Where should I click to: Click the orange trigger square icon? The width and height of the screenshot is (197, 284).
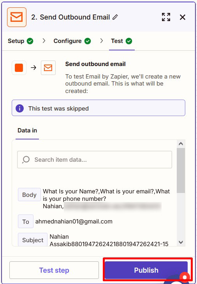coord(19,68)
